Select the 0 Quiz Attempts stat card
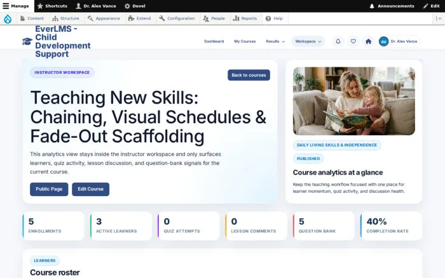 coord(188,226)
